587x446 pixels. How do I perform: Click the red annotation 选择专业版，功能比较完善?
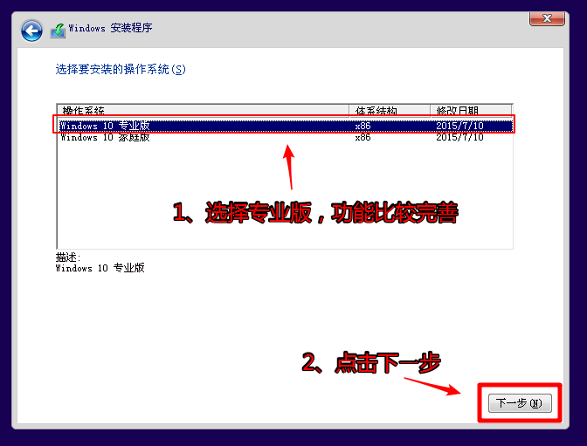pyautogui.click(x=314, y=212)
